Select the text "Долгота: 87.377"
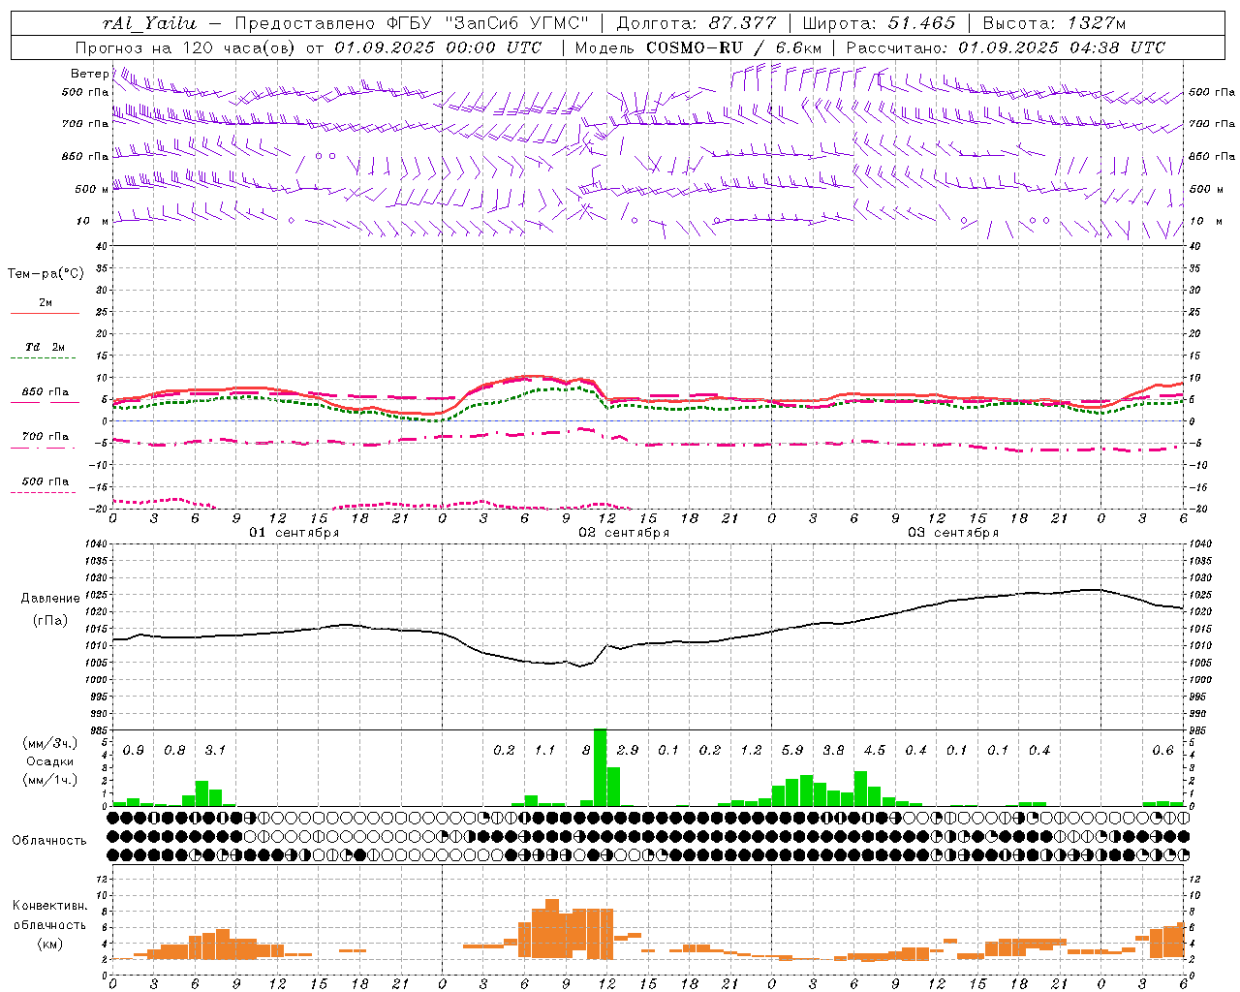The image size is (1240, 992). (x=697, y=23)
